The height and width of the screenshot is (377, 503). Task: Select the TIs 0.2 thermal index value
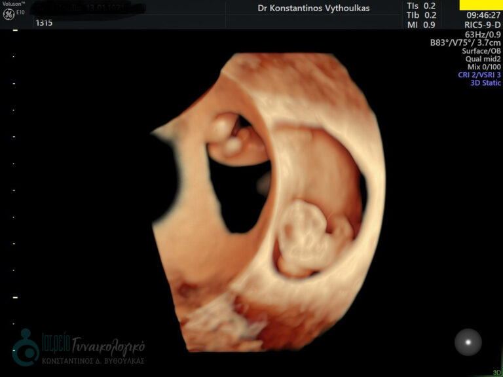pyautogui.click(x=421, y=6)
